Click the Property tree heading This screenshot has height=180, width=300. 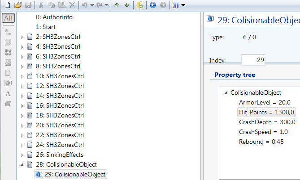click(x=235, y=75)
